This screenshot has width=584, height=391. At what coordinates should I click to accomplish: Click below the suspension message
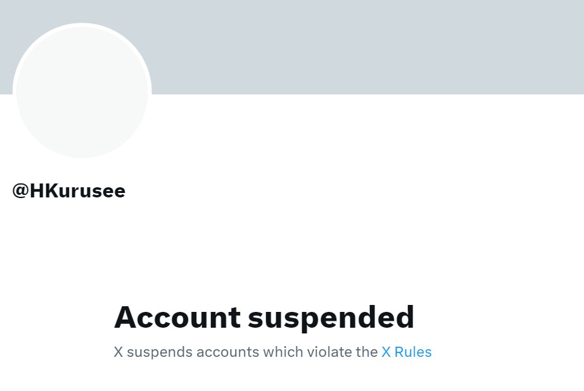tap(272, 380)
